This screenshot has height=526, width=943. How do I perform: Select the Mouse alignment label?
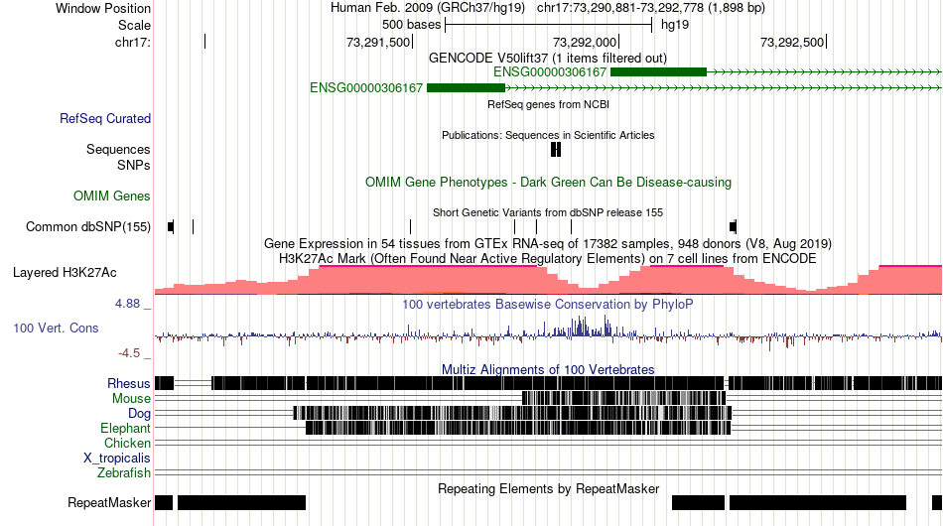tap(131, 399)
